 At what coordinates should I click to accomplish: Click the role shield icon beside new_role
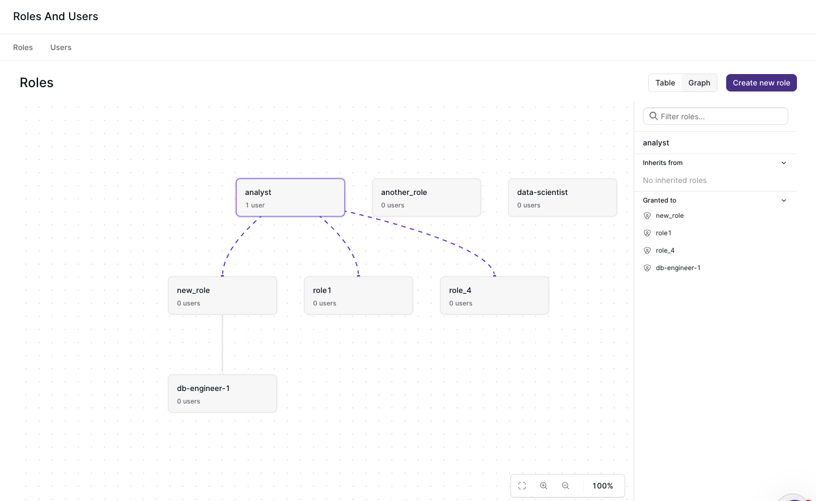click(x=647, y=215)
